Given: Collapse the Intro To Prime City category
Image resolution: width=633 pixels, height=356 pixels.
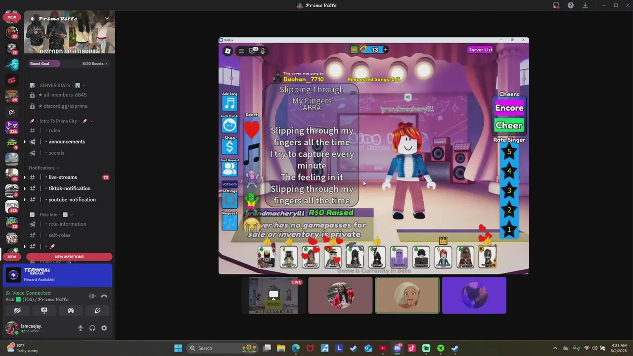Looking at the screenshot, I should pyautogui.click(x=61, y=121).
